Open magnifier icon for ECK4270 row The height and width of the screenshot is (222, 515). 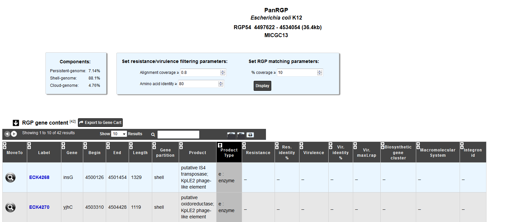tap(11, 207)
